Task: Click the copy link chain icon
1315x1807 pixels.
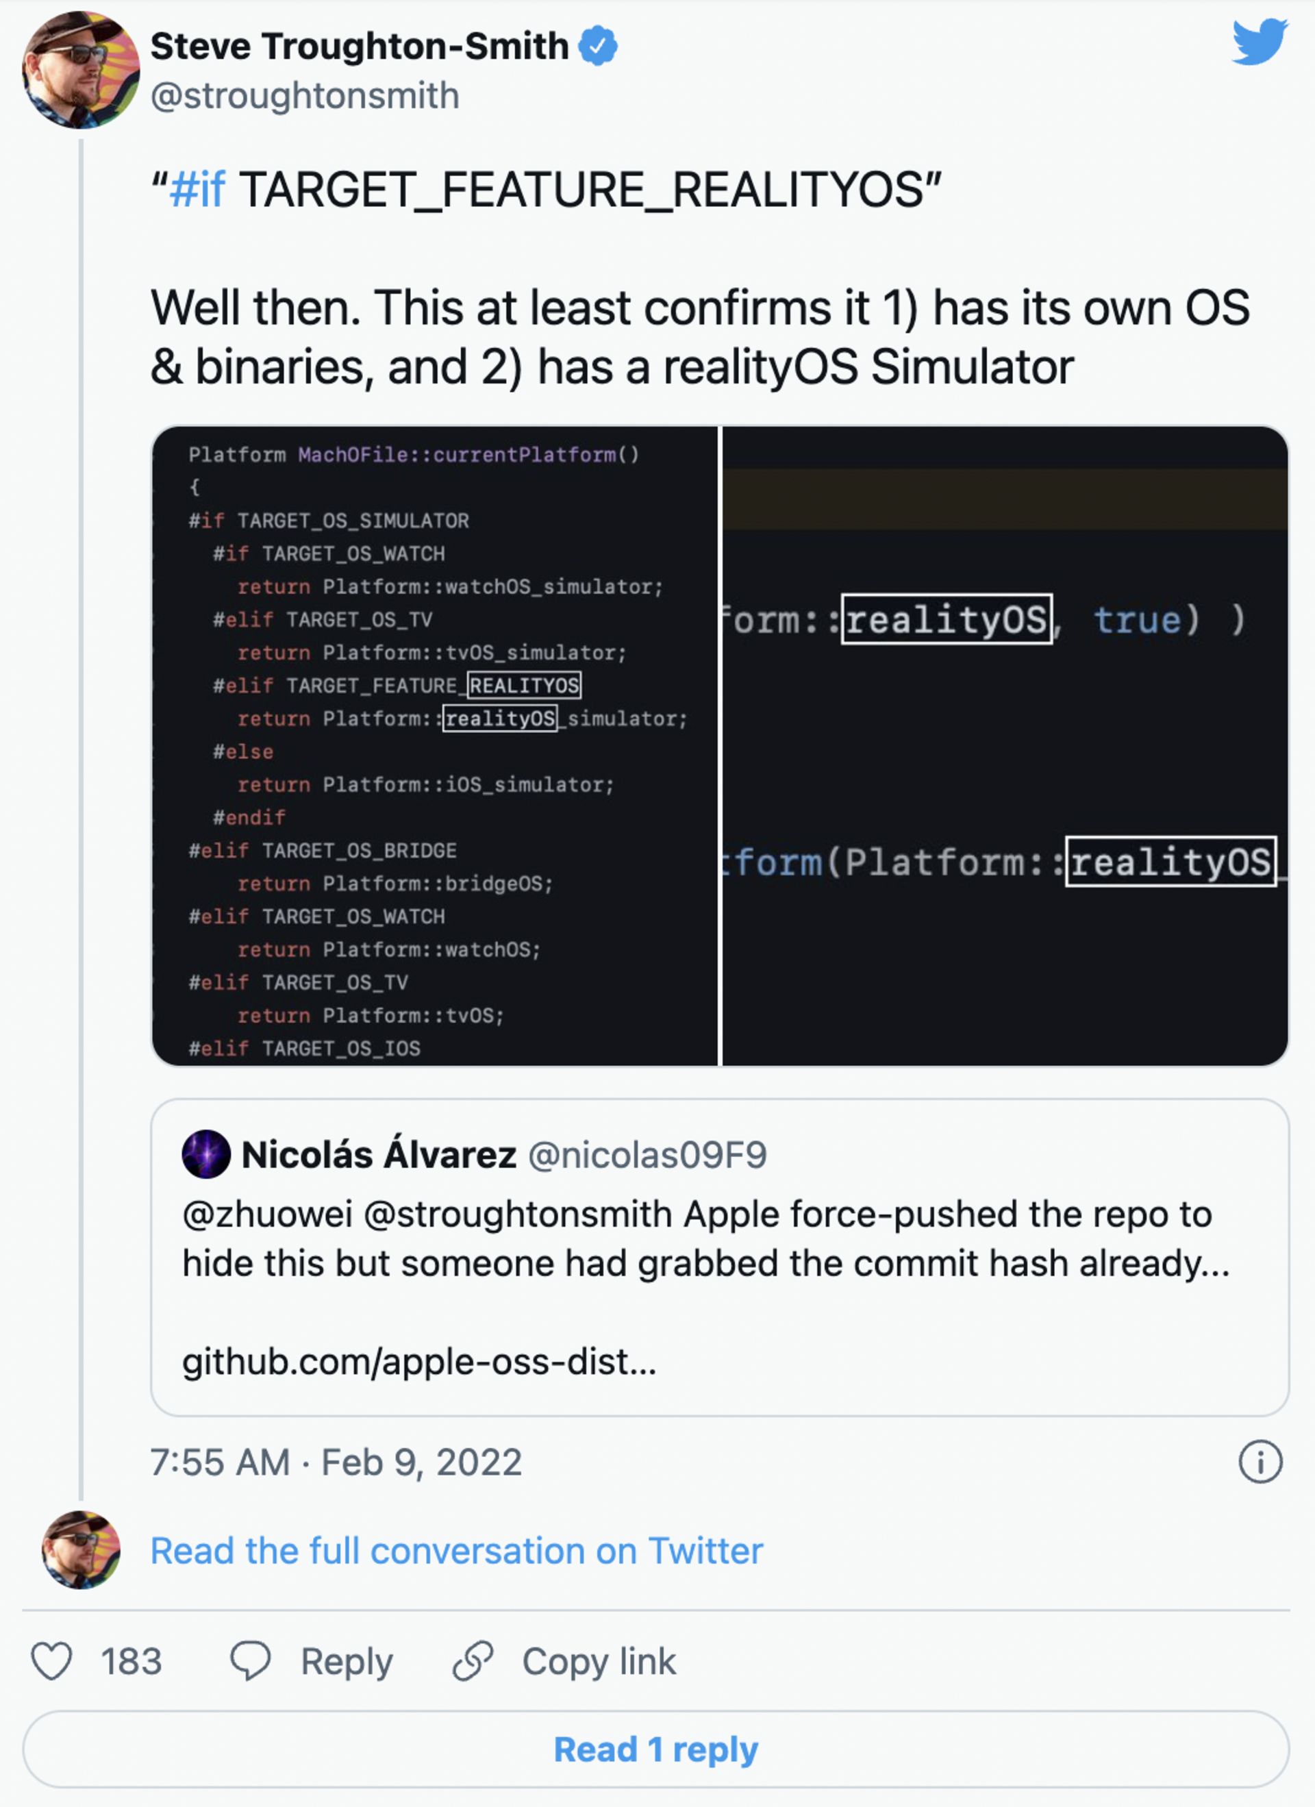Action: [x=473, y=1661]
